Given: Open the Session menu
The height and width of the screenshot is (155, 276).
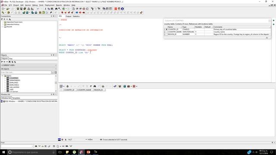Looking at the screenshot, I should (28, 5).
